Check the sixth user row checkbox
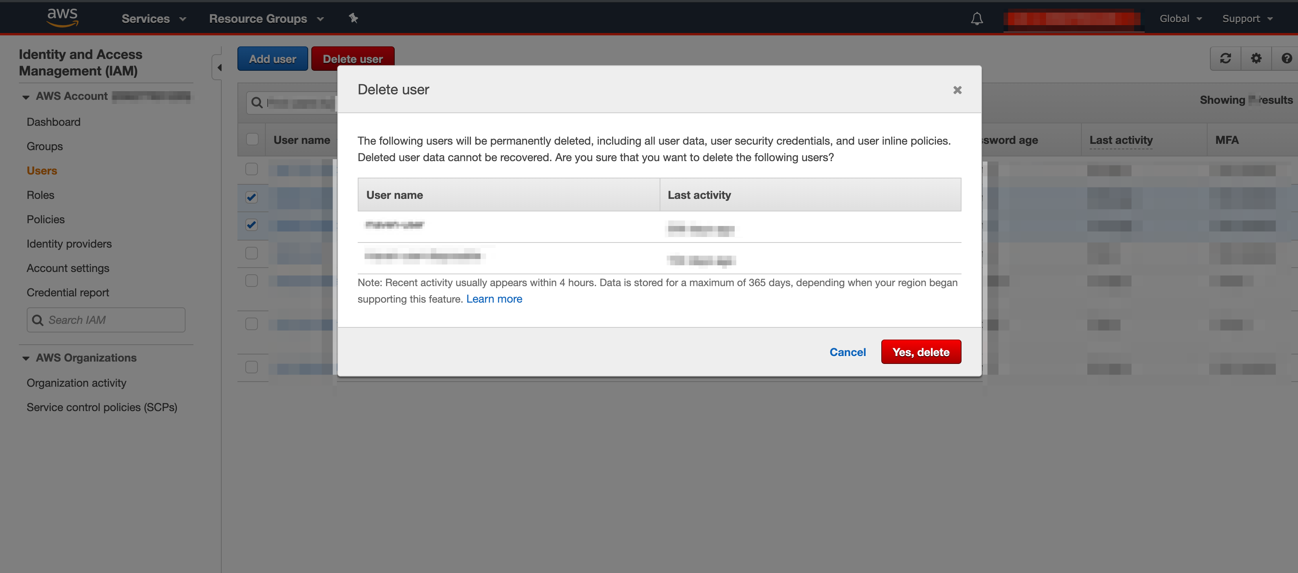1298x573 pixels. (x=252, y=323)
